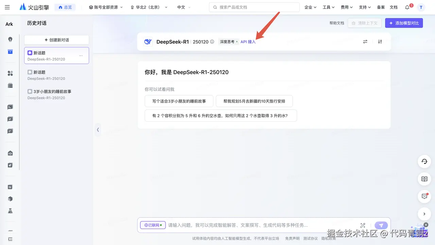Click the info icon beside 250120

click(x=212, y=42)
